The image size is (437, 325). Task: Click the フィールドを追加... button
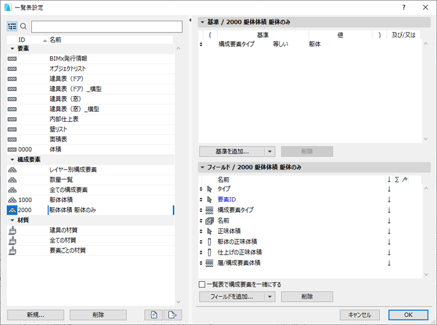point(232,296)
